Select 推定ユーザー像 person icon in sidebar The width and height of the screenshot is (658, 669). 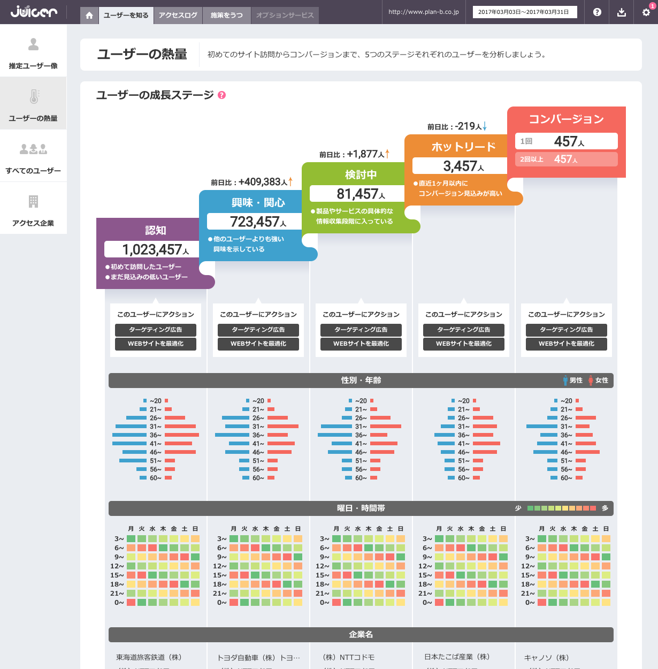[33, 44]
